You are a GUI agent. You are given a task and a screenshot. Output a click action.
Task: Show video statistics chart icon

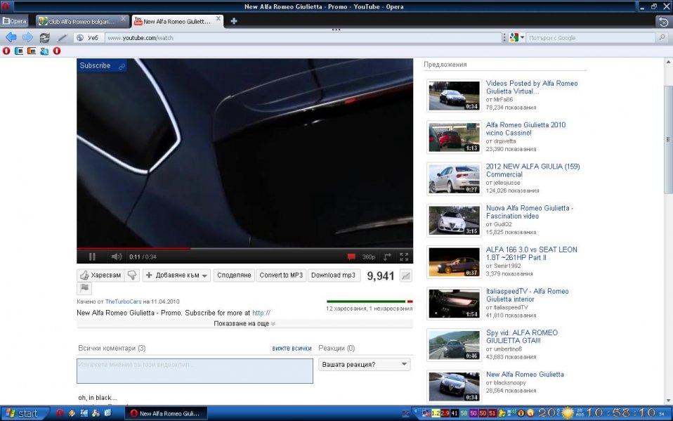[x=405, y=276]
